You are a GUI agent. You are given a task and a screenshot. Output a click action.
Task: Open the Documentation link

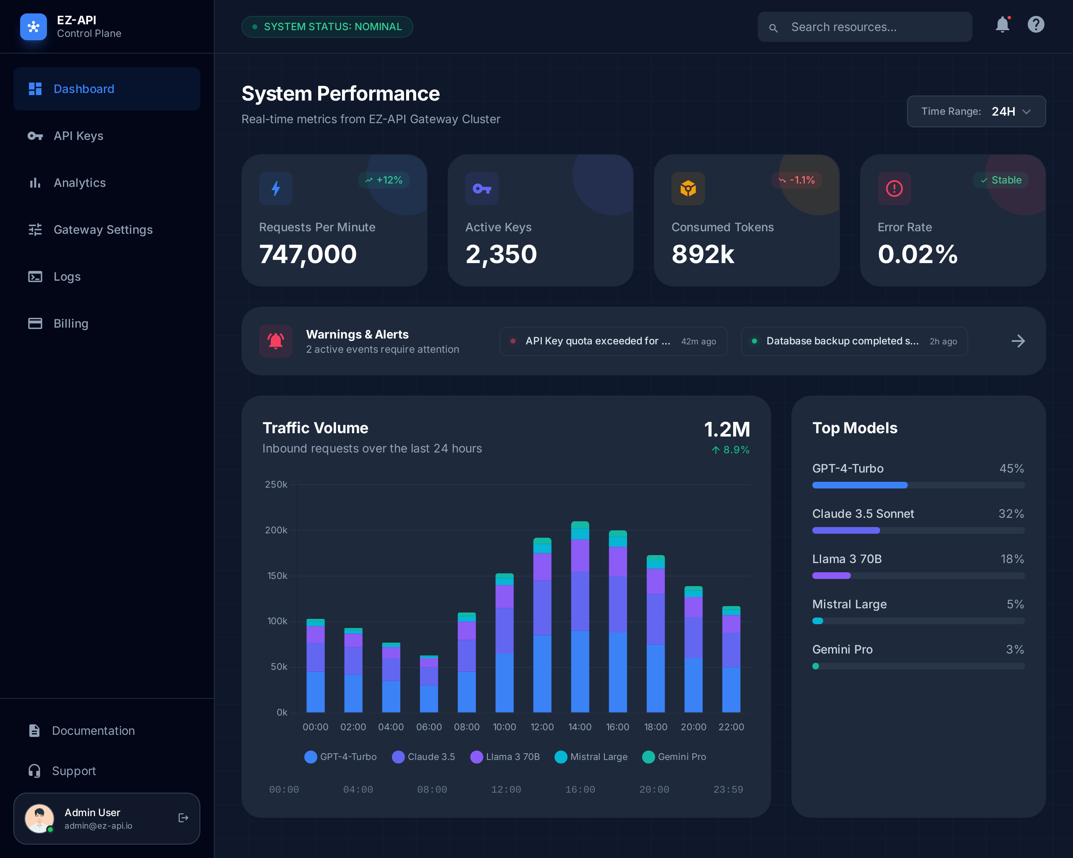[x=93, y=731]
